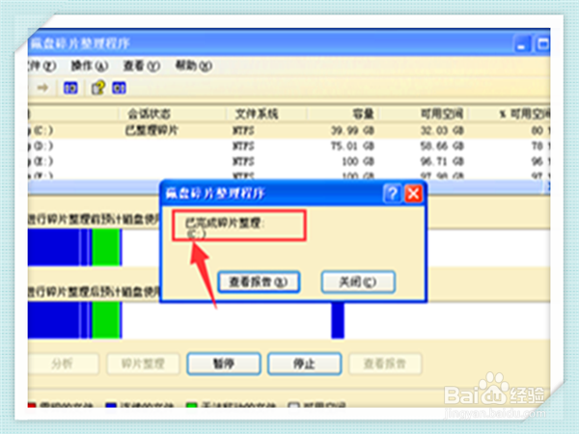Click the forward arrow toolbar icon
The width and height of the screenshot is (579, 434).
tap(42, 88)
